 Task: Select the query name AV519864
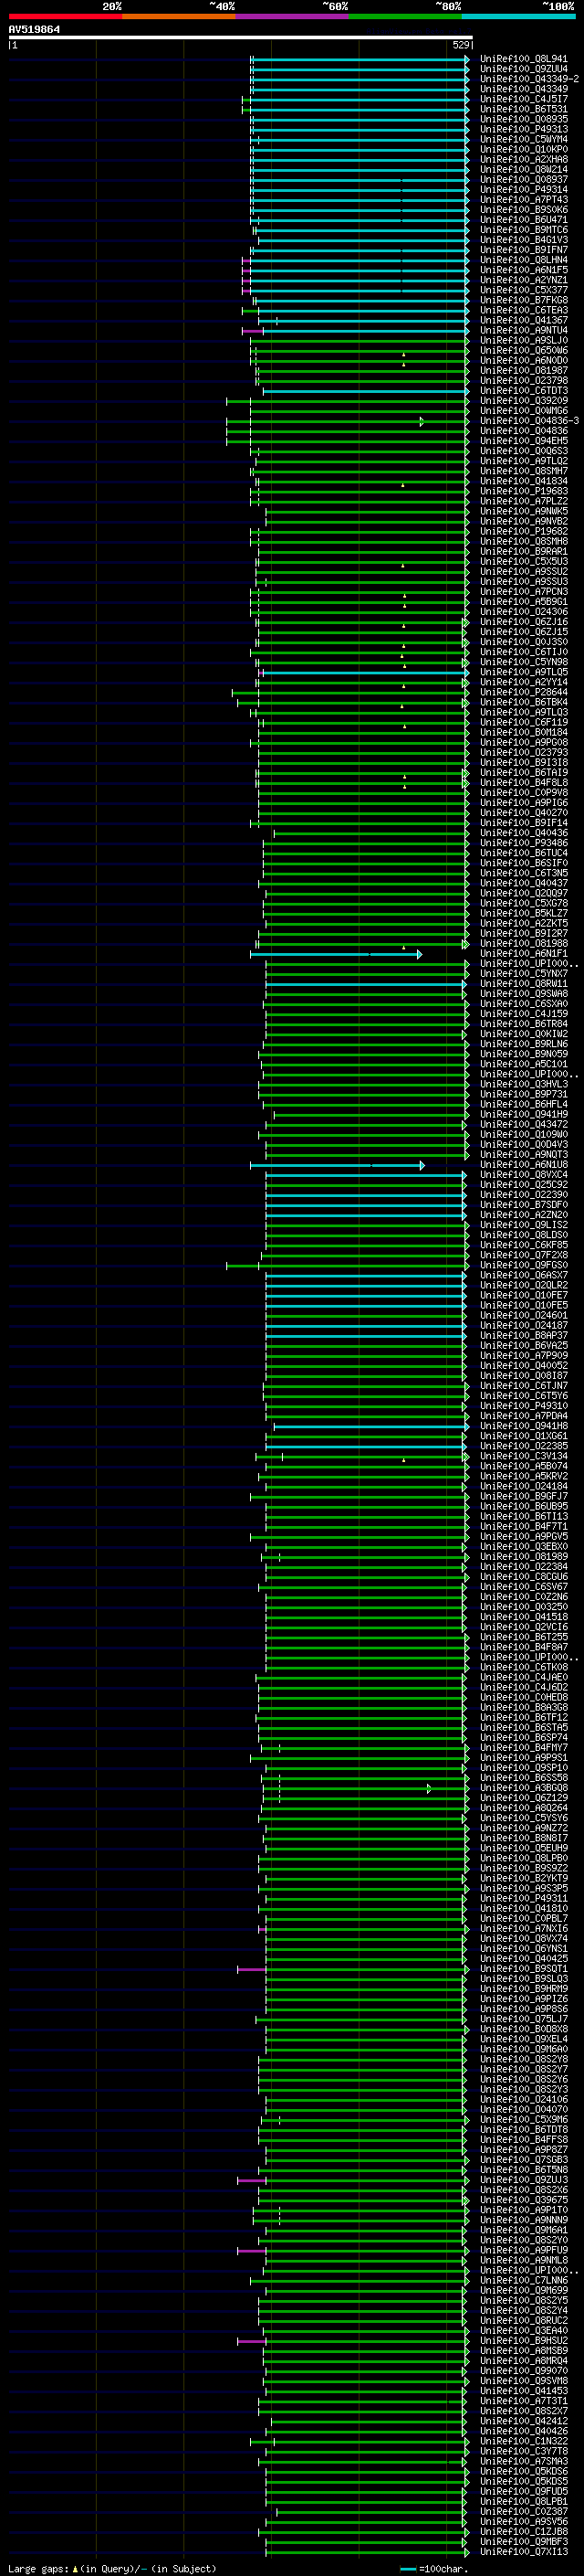point(34,30)
